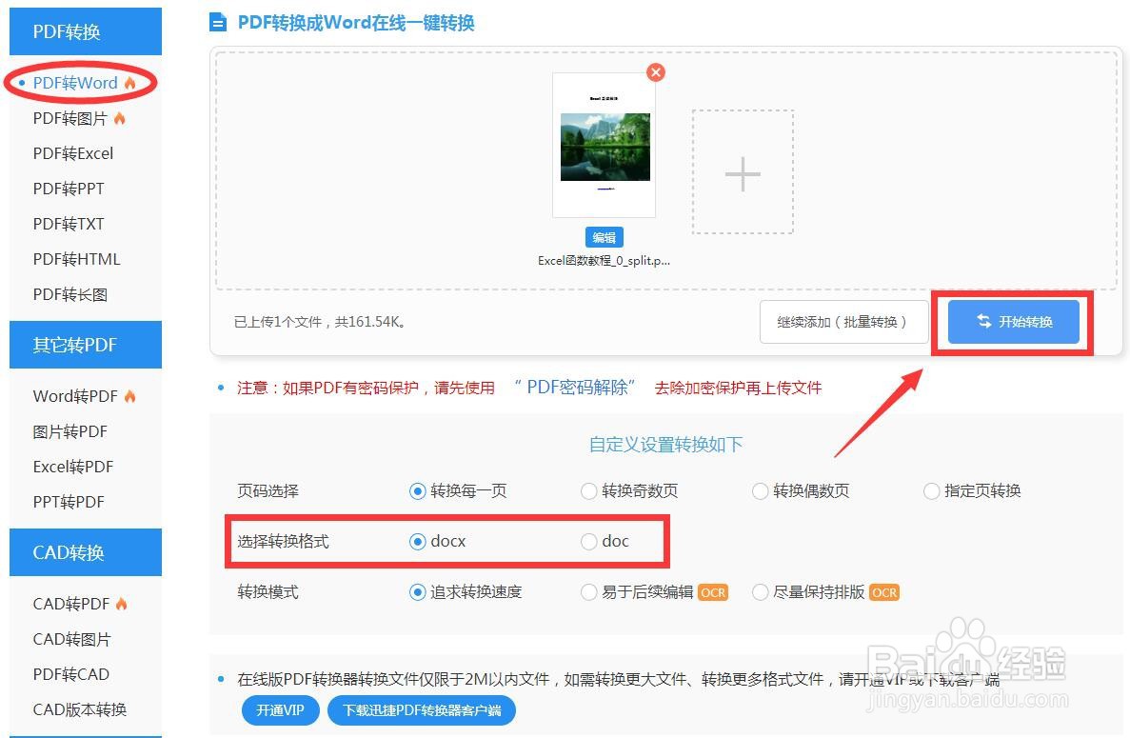The height and width of the screenshot is (738, 1130).
Task: Enable the 尽量保持排版 conversion mode
Action: [x=760, y=591]
